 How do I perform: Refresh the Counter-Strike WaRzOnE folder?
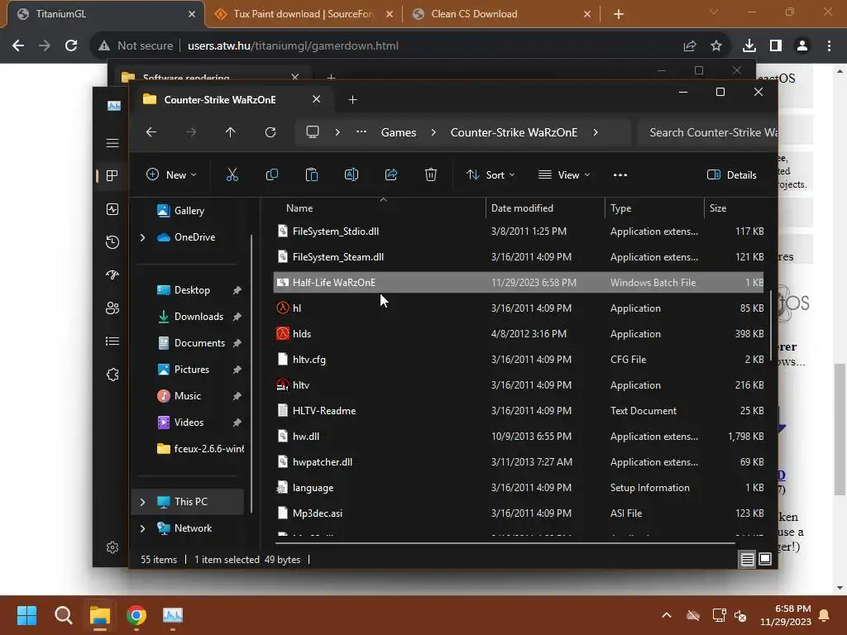pos(270,132)
